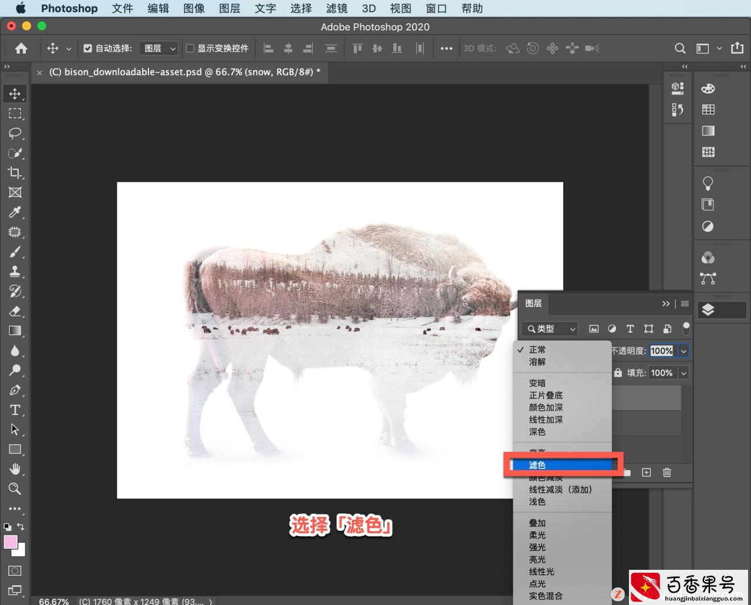Toggle lock all icon beside 填充
The height and width of the screenshot is (605, 751).
pyautogui.click(x=618, y=373)
